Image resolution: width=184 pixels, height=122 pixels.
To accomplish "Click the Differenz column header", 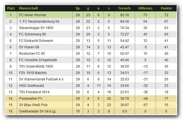I will 145,8.
